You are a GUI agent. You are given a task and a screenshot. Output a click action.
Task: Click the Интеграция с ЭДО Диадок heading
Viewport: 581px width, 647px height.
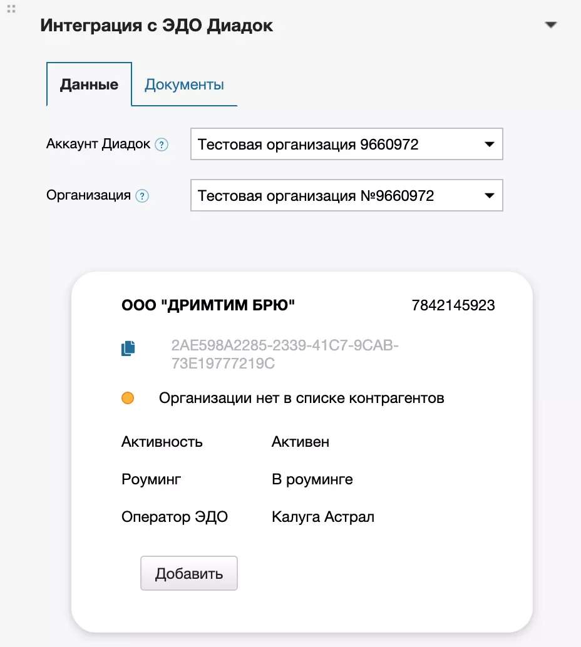tap(157, 26)
